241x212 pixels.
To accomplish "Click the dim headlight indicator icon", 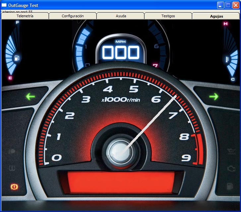I will pyautogui.click(x=12, y=152).
